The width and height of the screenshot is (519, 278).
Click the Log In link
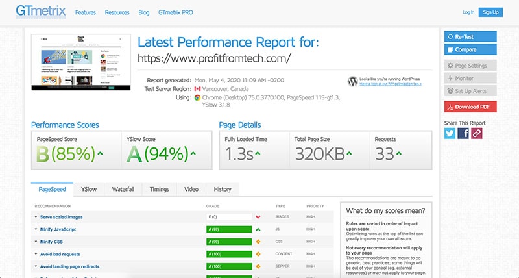point(468,12)
